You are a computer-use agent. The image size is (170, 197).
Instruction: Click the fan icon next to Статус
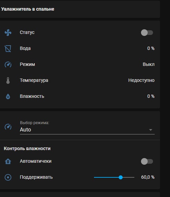8,33
